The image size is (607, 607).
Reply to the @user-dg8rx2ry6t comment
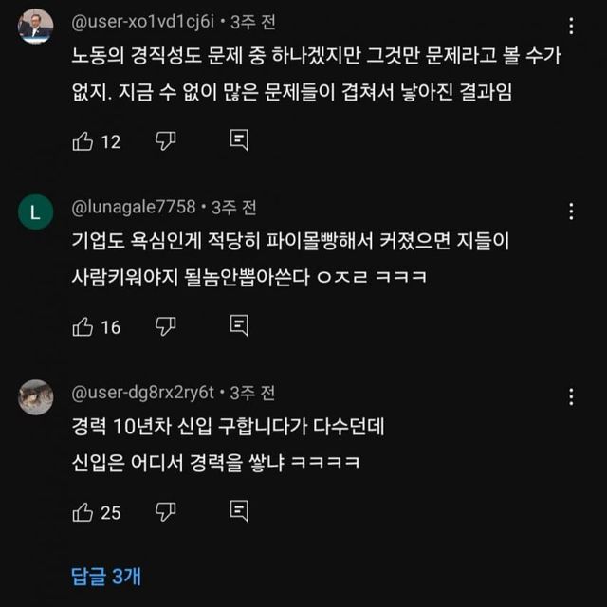click(239, 511)
